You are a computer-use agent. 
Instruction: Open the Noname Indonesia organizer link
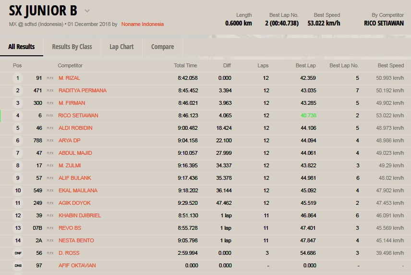point(142,24)
